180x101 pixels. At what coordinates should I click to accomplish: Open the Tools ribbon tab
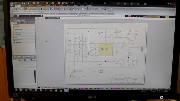82,5
